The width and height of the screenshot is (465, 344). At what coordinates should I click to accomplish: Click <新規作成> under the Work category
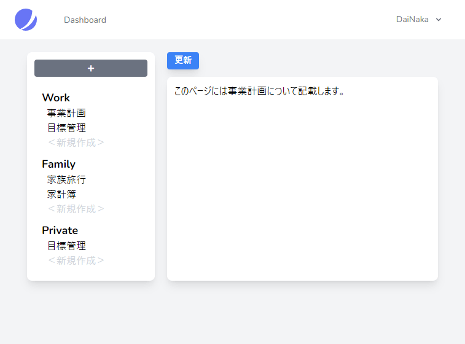76,143
